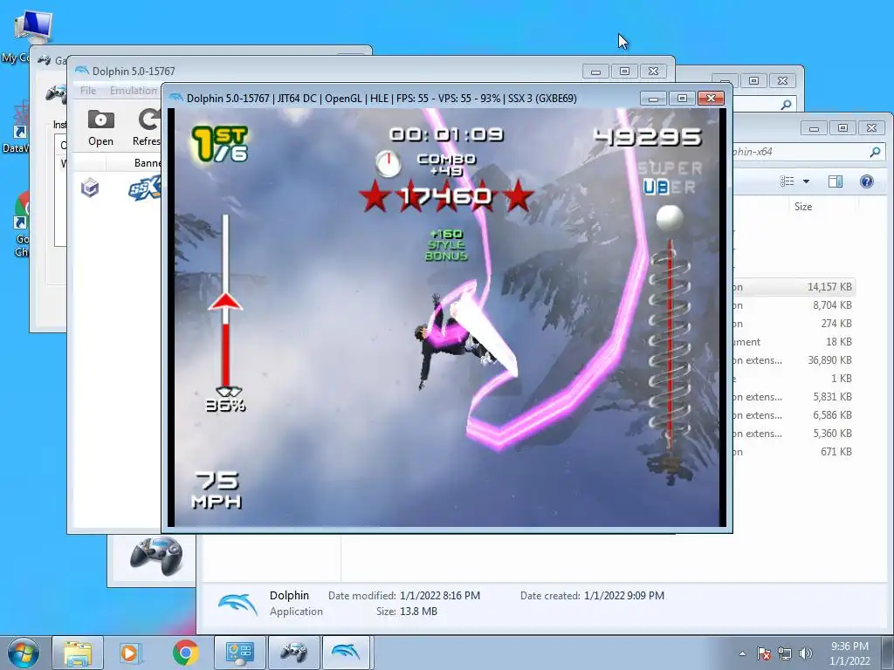Select the file row sized 5,831 KB
This screenshot has height=670, width=894.
point(794,397)
